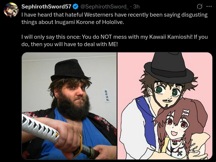
Task: Open the Grok explain-post icon
Action: point(199,7)
